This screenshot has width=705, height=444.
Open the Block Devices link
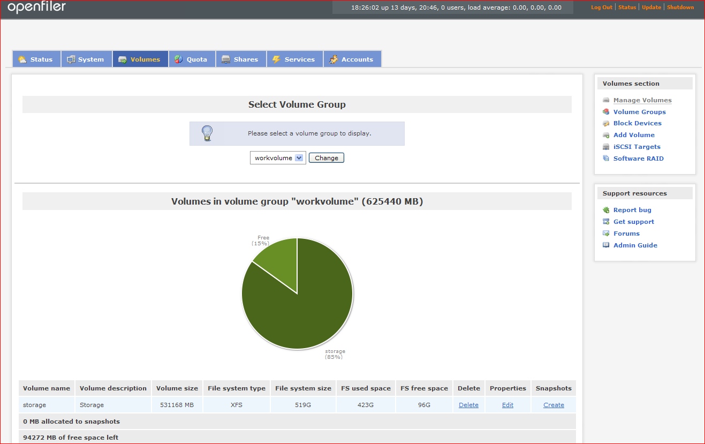click(638, 123)
